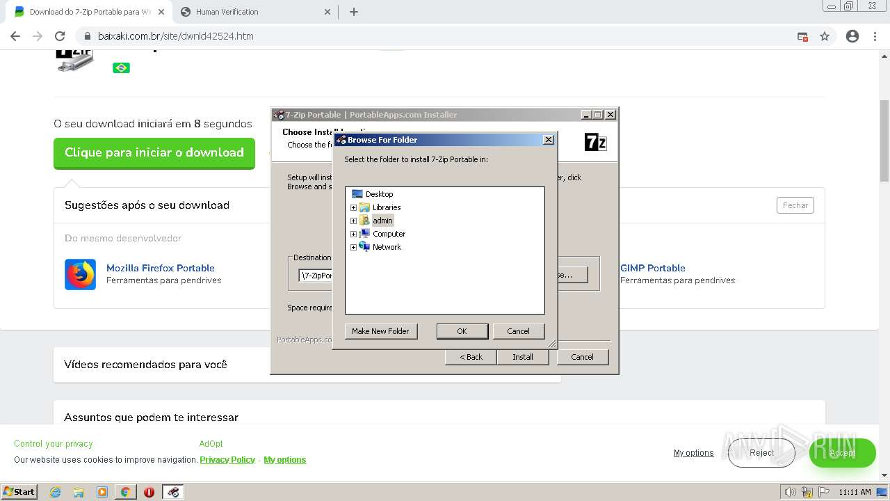
Task: Click the destination folder path field
Action: pos(316,276)
